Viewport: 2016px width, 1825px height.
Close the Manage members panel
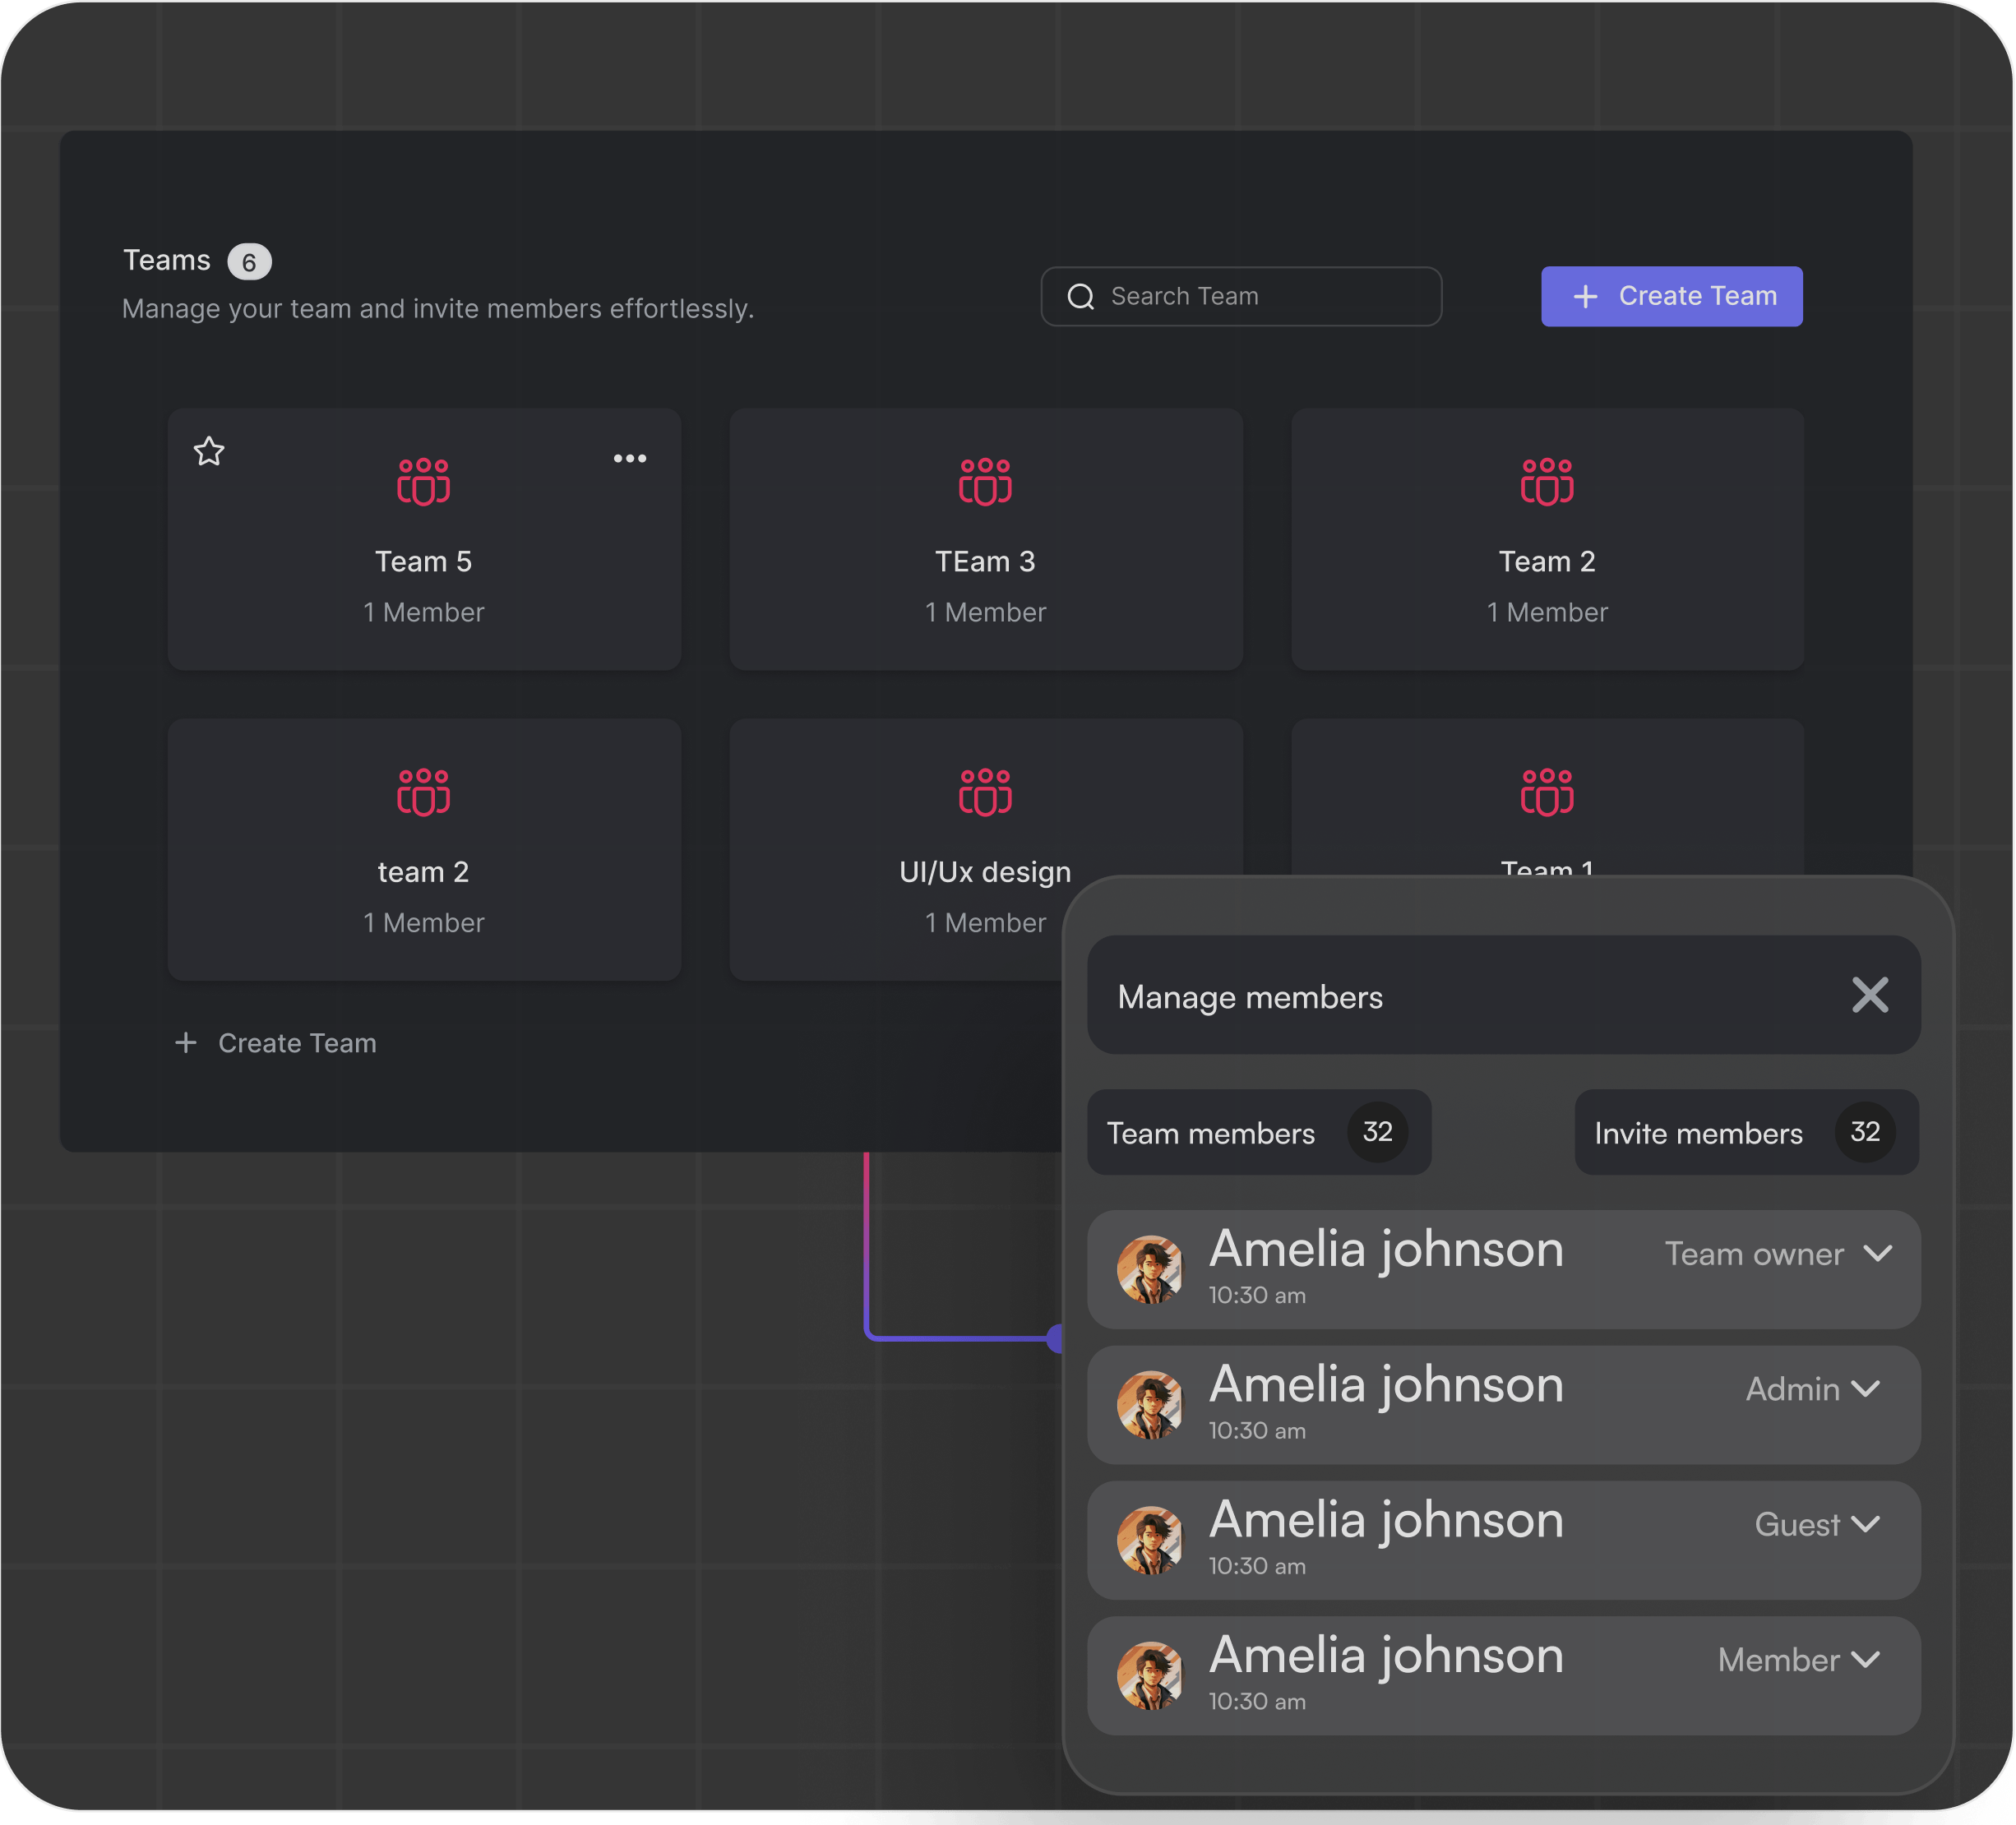(x=1869, y=996)
